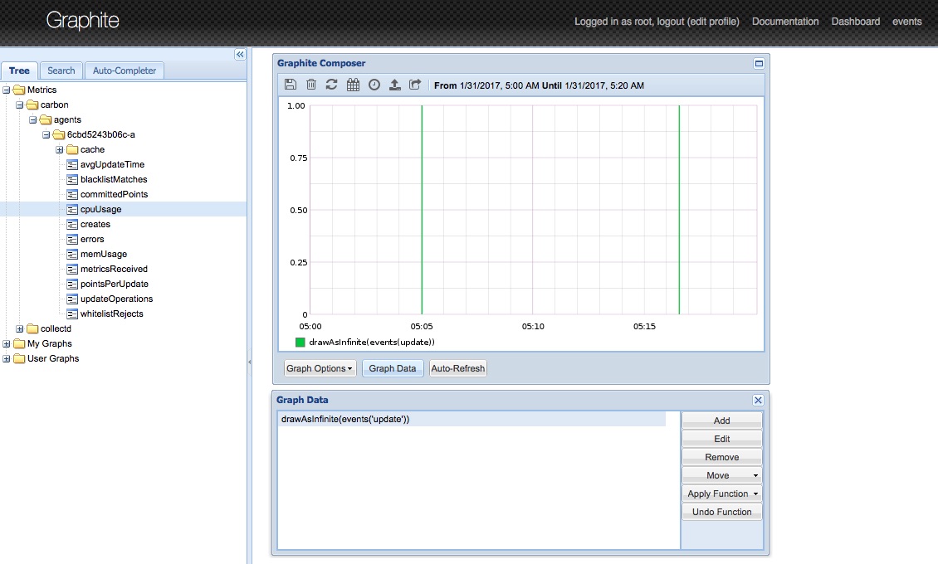
Task: Click the green event line near 05:05
Action: (x=422, y=210)
